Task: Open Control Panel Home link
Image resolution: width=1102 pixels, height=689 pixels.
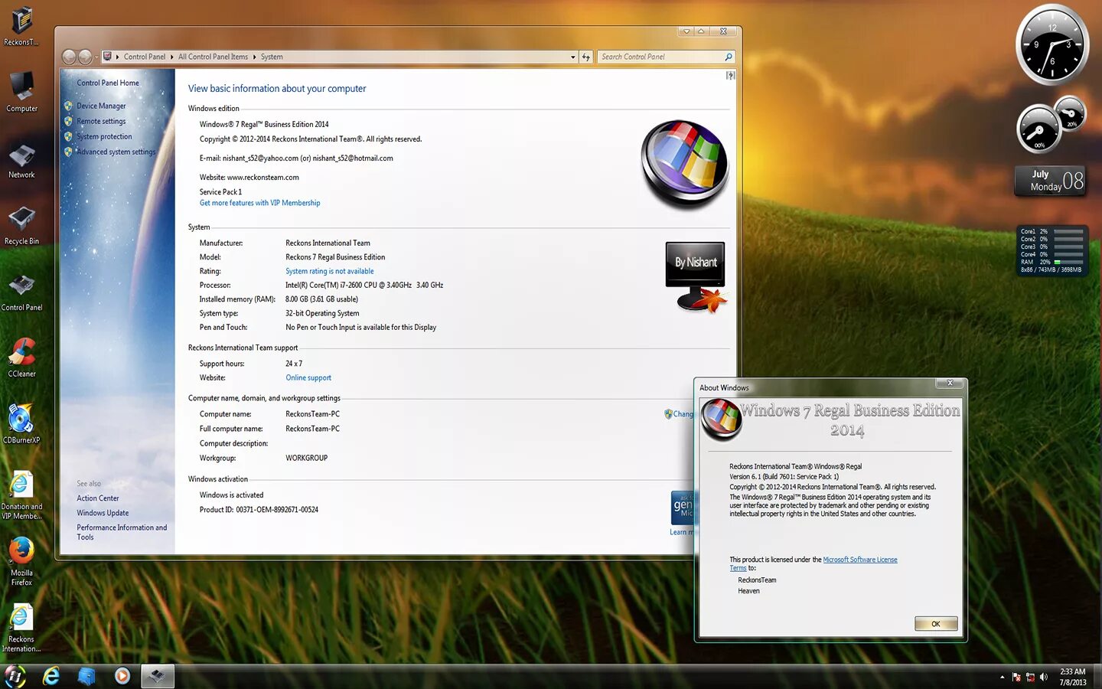Action: pyautogui.click(x=108, y=83)
